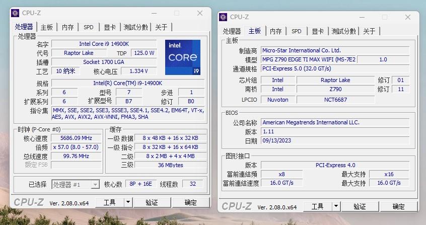Image resolution: width=426 pixels, height=225 pixels.
Task: Click the 8 x 32 KB + 16 x 64 KB cache value
Action: [170, 147]
